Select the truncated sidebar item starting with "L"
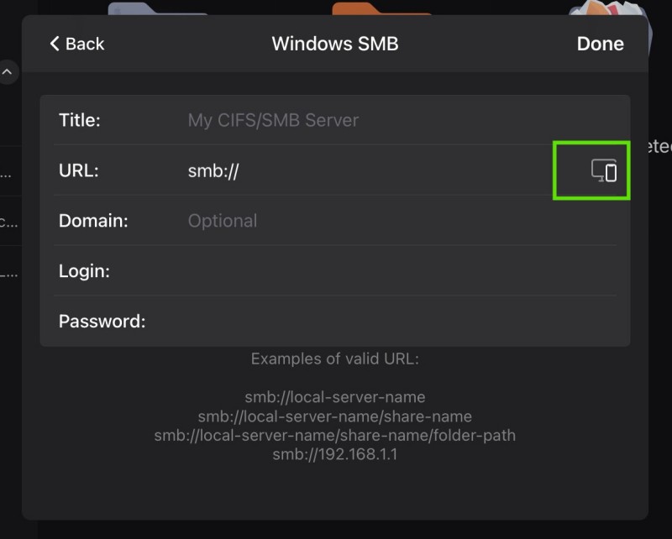The width and height of the screenshot is (672, 539). pyautogui.click(x=7, y=273)
